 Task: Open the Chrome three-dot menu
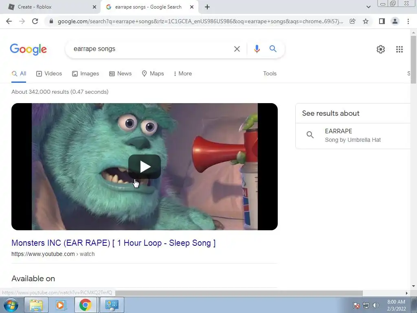pos(408,21)
